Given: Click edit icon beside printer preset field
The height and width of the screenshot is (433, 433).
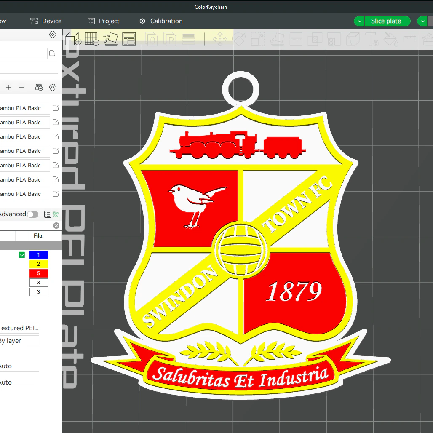Looking at the screenshot, I should (x=52, y=53).
